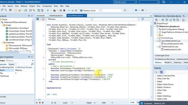Screen dimensions: 188x105
Task: Expand the FormUnit1.pas node
Action: click(157, 38)
